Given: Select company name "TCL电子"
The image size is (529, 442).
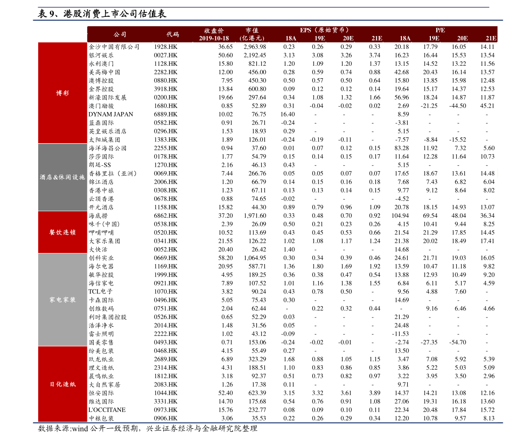Looking at the screenshot, I should (100, 292).
